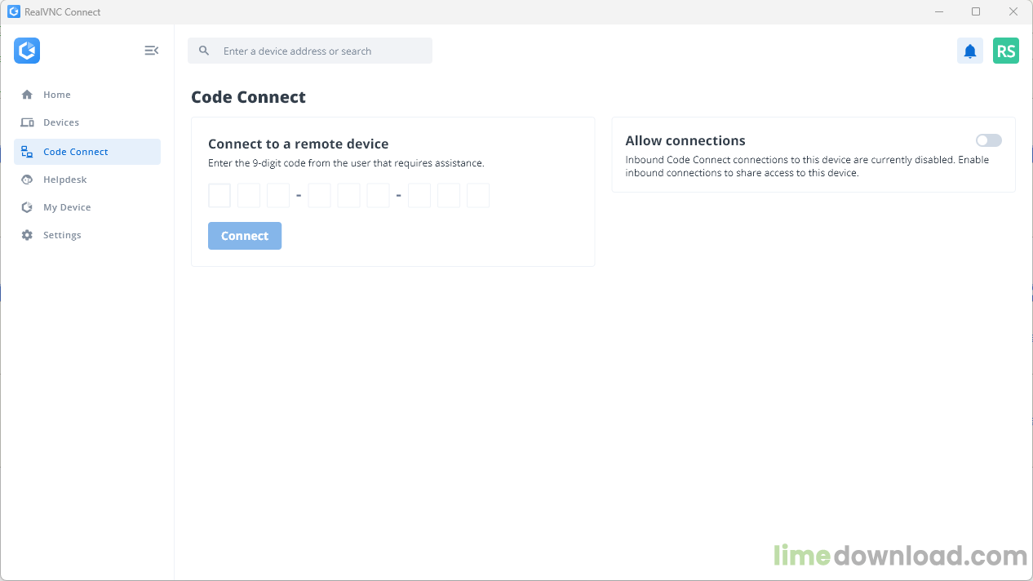Click the Settings gear icon
Image resolution: width=1033 pixels, height=581 pixels.
[x=27, y=235]
